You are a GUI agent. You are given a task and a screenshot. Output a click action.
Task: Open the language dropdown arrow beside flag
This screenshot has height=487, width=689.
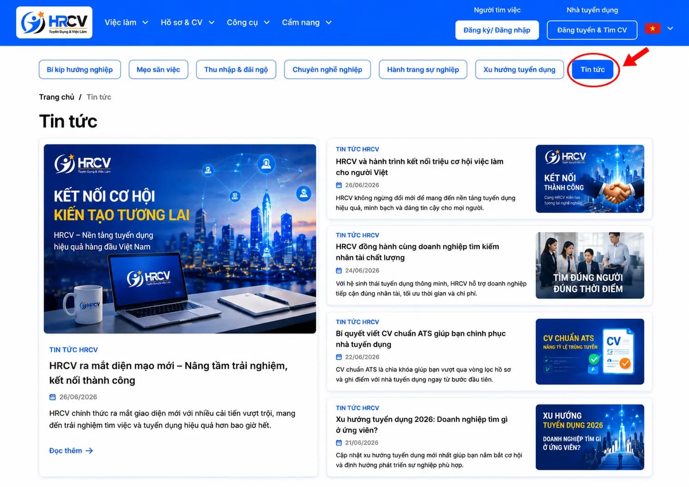tap(670, 29)
